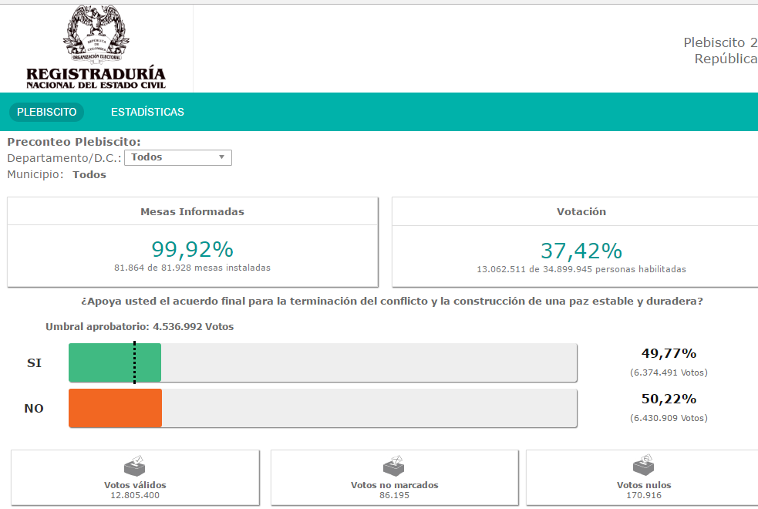Click the Municipio Todos value
The width and height of the screenshot is (758, 509).
click(89, 174)
